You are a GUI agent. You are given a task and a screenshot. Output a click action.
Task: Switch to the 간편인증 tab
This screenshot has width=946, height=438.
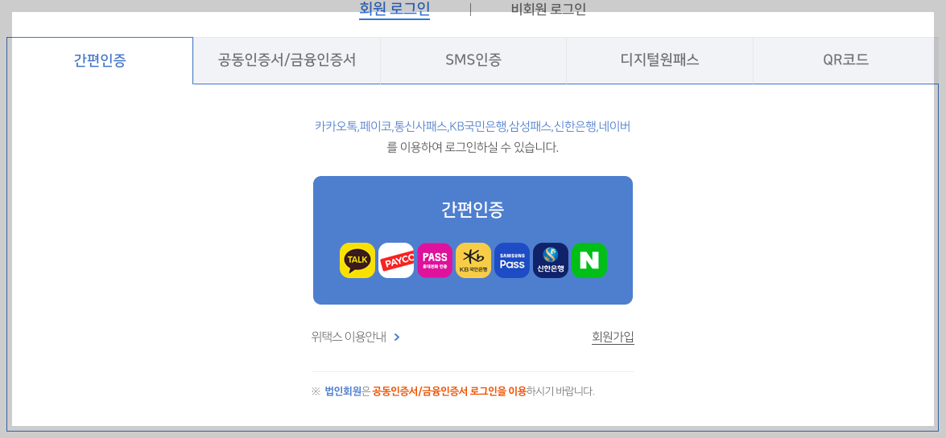[x=100, y=60]
